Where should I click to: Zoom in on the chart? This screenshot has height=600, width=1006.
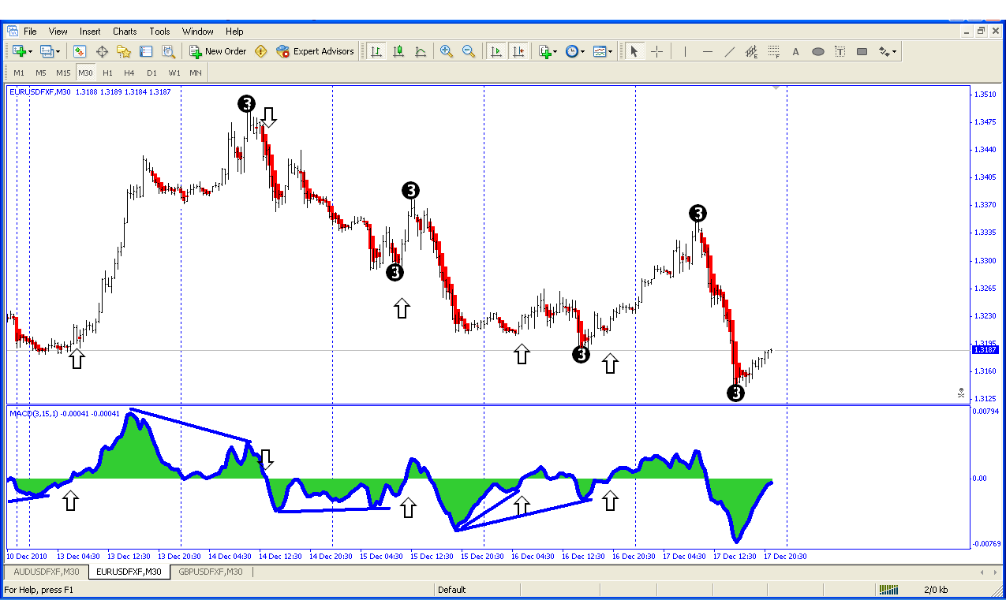click(x=447, y=51)
